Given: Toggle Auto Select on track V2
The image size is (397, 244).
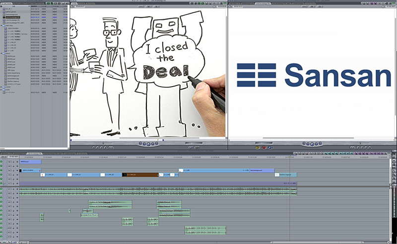Looking at the screenshot, I should pyautogui.click(x=17, y=179).
